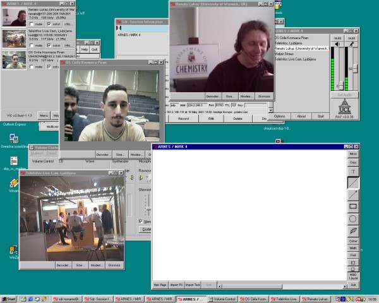Toggle mute for Telelinfos Live Cam video

point(31,45)
